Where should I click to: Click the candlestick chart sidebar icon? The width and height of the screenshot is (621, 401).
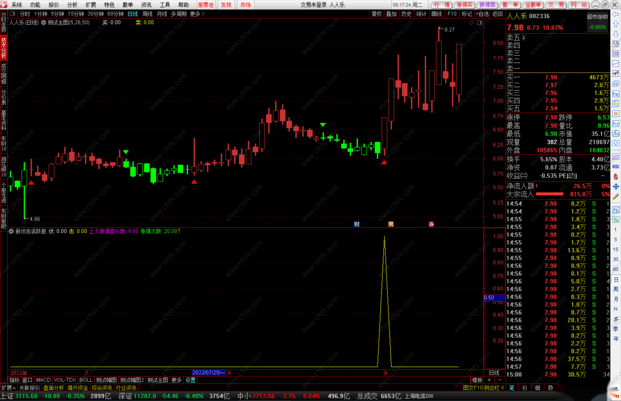coord(615,74)
